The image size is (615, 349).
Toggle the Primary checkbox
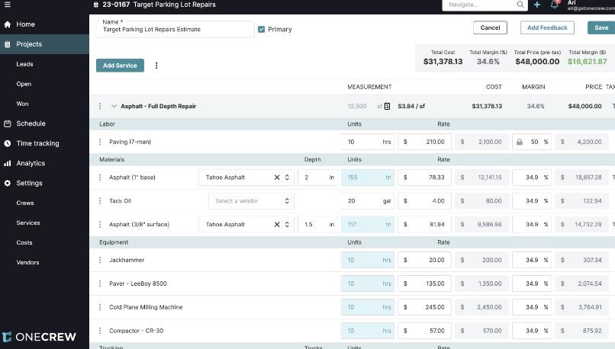tap(262, 30)
